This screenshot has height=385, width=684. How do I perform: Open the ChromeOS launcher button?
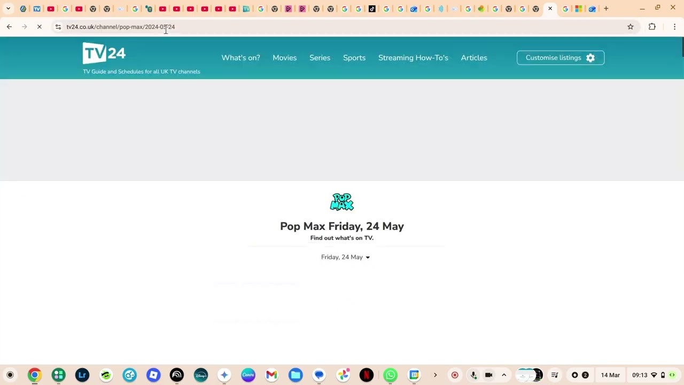(10, 375)
